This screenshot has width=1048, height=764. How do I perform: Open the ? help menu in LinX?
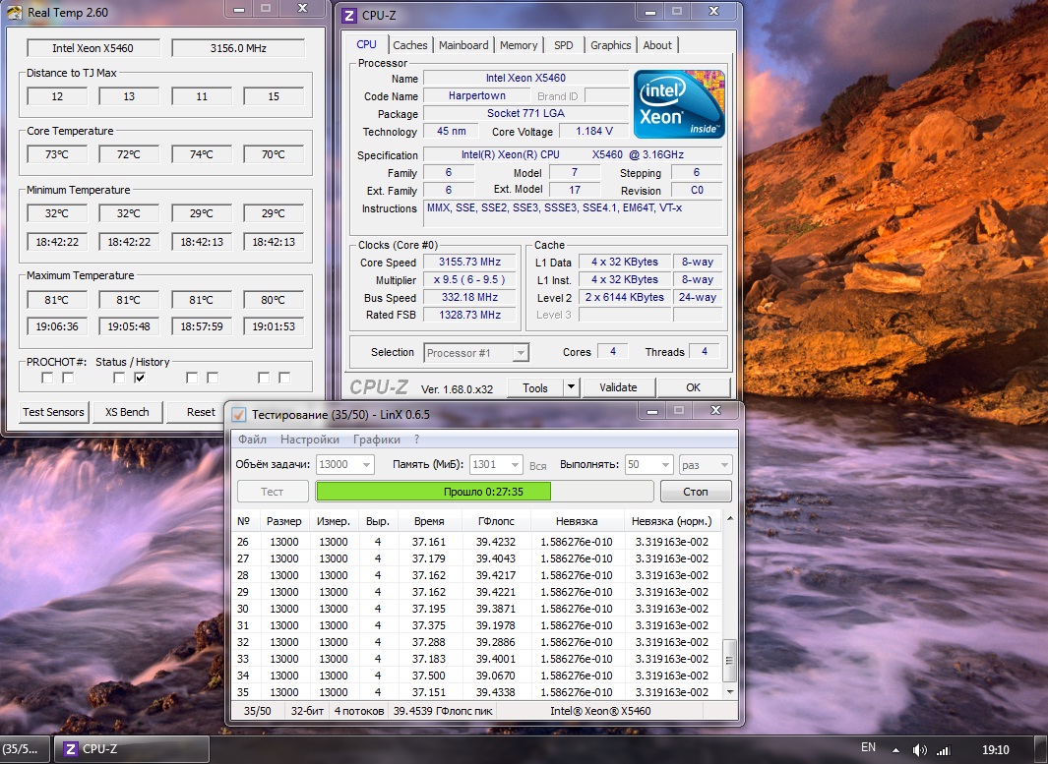coord(416,440)
